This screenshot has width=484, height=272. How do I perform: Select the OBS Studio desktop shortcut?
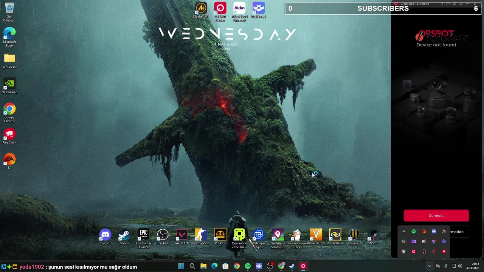click(163, 237)
